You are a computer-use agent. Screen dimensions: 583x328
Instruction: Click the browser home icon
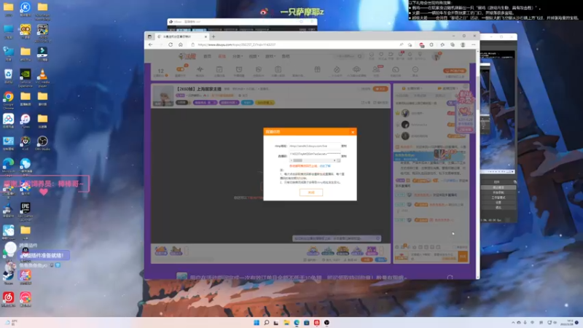[180, 44]
